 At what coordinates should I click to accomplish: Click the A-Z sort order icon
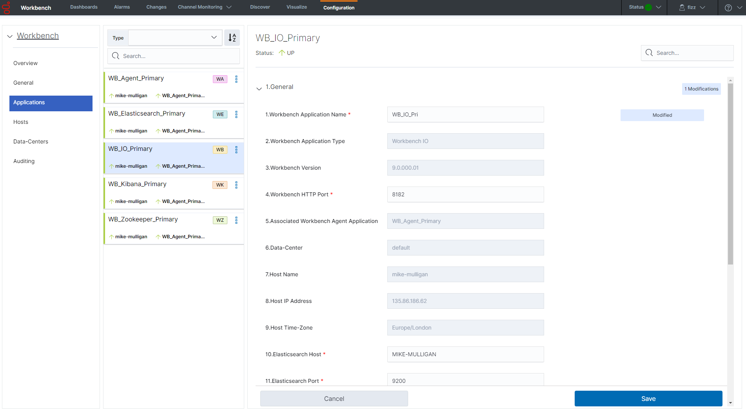point(232,38)
